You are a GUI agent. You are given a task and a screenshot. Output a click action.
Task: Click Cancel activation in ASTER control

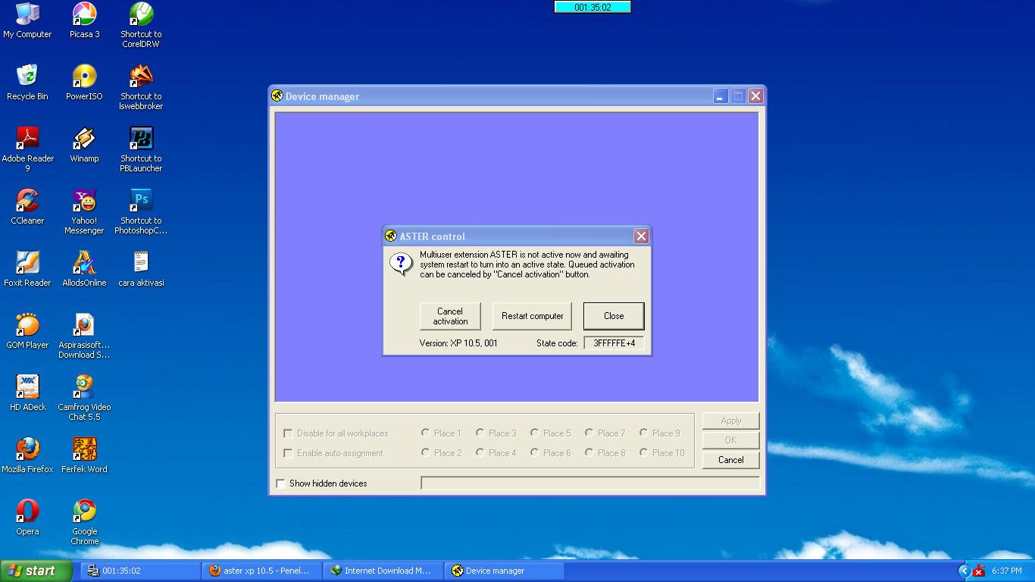(450, 316)
